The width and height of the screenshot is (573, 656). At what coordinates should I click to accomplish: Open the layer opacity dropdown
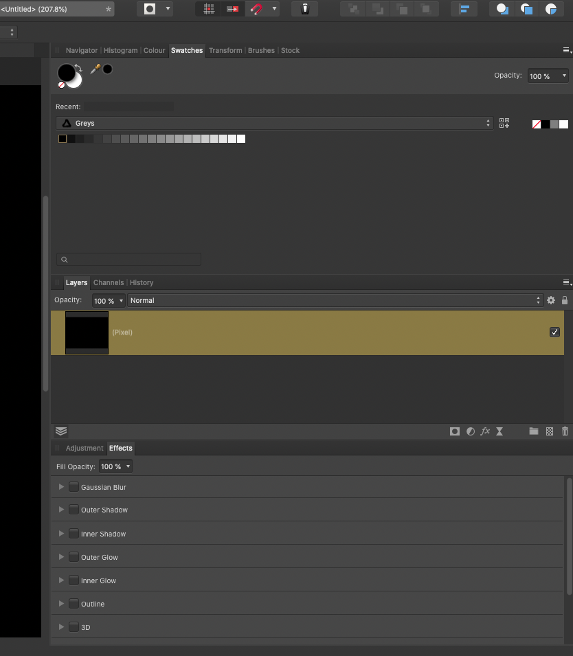(x=109, y=300)
